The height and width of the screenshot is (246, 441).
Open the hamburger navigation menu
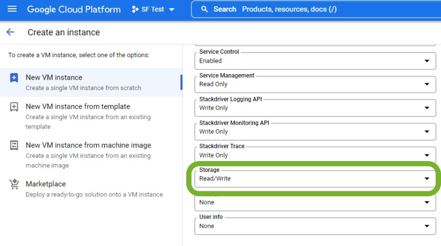(12, 9)
